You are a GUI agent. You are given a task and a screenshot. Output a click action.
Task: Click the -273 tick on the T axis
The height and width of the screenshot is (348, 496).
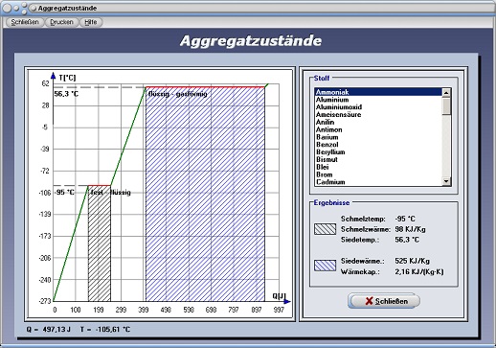(x=45, y=301)
